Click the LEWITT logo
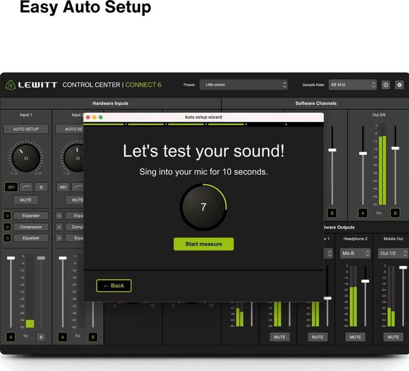This screenshot has height=371, width=409. [x=31, y=85]
